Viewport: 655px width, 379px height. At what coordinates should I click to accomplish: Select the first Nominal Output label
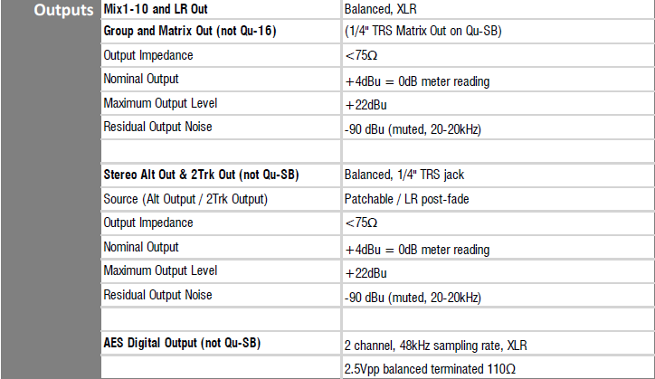tap(141, 79)
